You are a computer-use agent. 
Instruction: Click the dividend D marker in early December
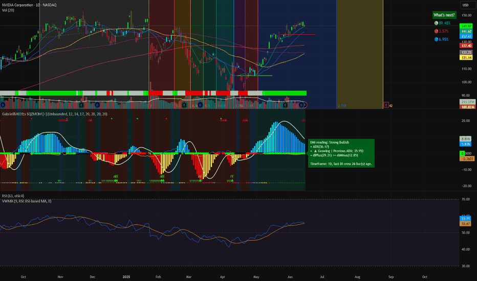pos(97,105)
